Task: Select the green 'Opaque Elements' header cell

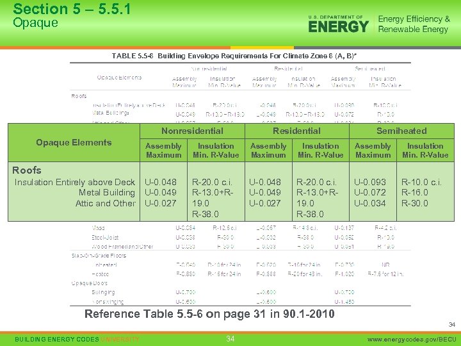Action: click(74, 143)
